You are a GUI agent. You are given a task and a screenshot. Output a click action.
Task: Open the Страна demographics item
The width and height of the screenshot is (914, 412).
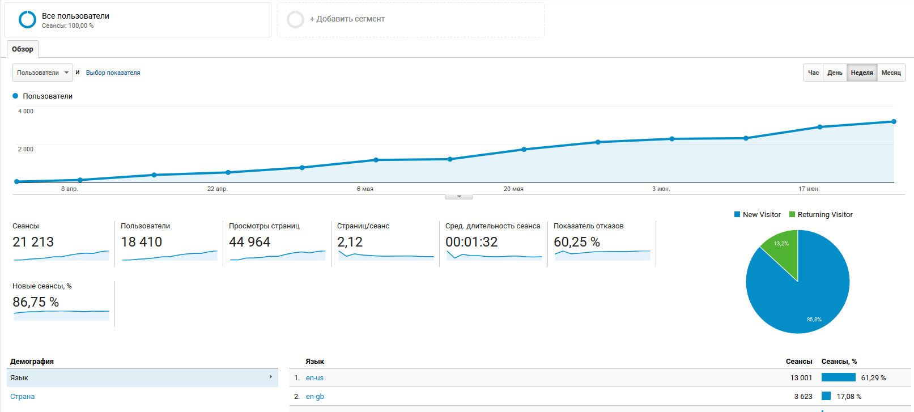click(x=23, y=397)
